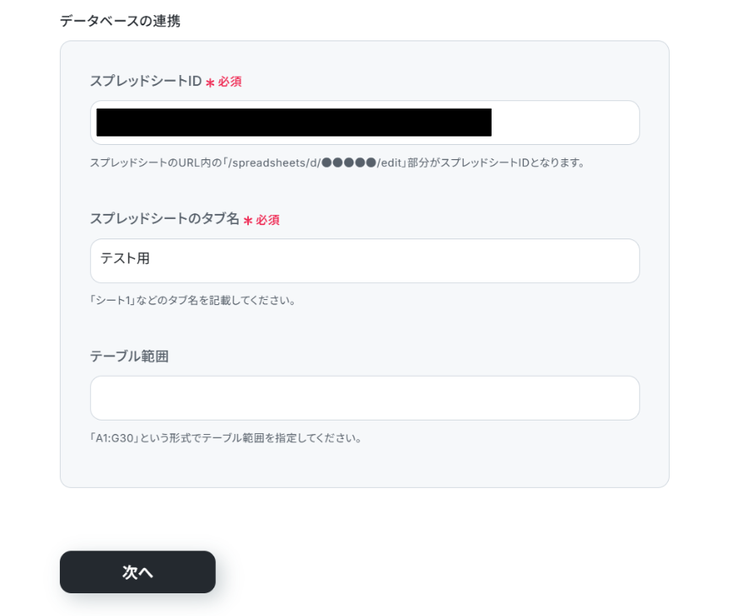Click the 必須 badge next to スプレッドシートのタブ名
The image size is (738, 616).
(x=268, y=219)
